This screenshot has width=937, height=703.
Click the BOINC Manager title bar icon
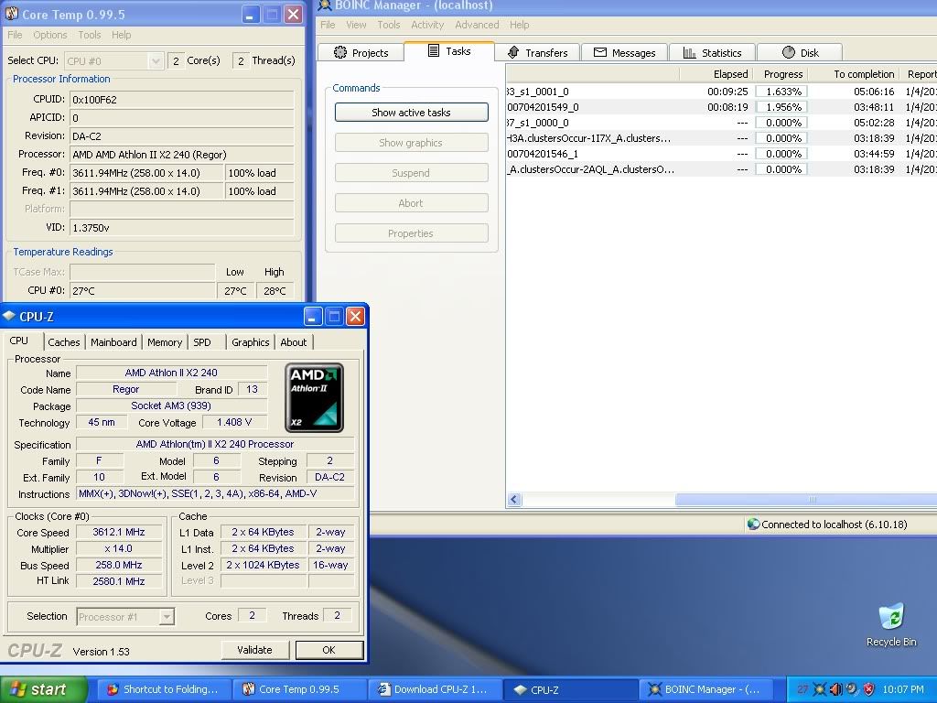[325, 5]
